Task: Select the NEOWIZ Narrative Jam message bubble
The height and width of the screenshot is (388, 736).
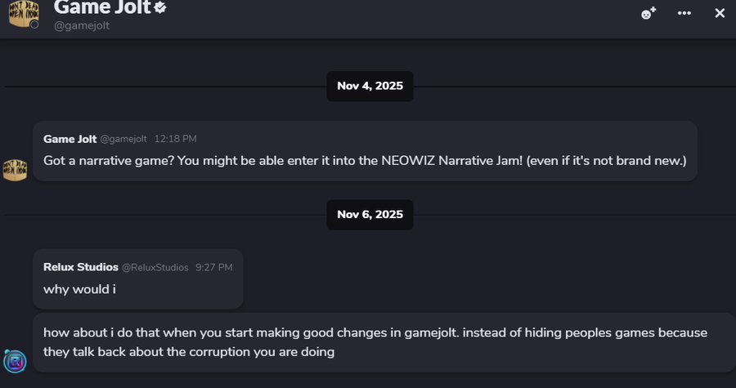Action: pos(365,161)
